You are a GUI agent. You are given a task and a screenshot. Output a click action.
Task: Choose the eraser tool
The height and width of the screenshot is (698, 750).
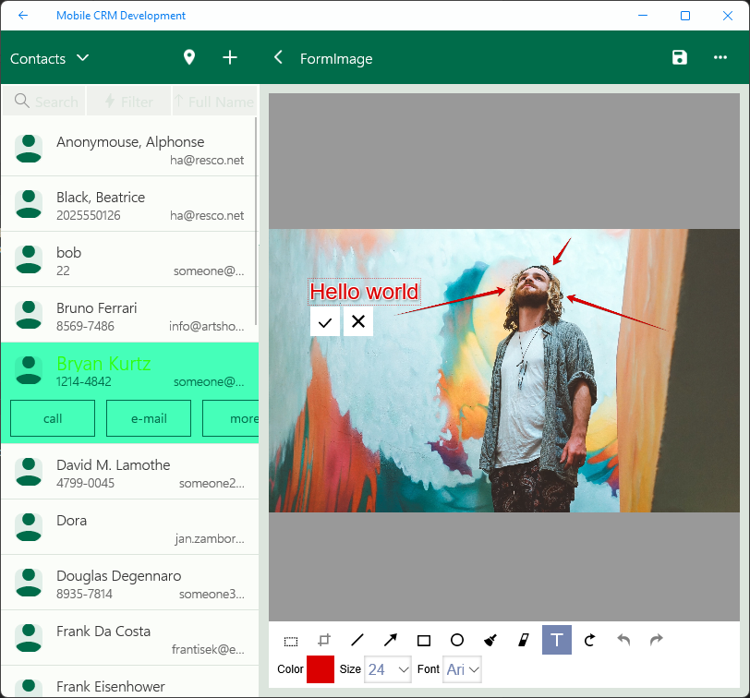click(x=524, y=640)
